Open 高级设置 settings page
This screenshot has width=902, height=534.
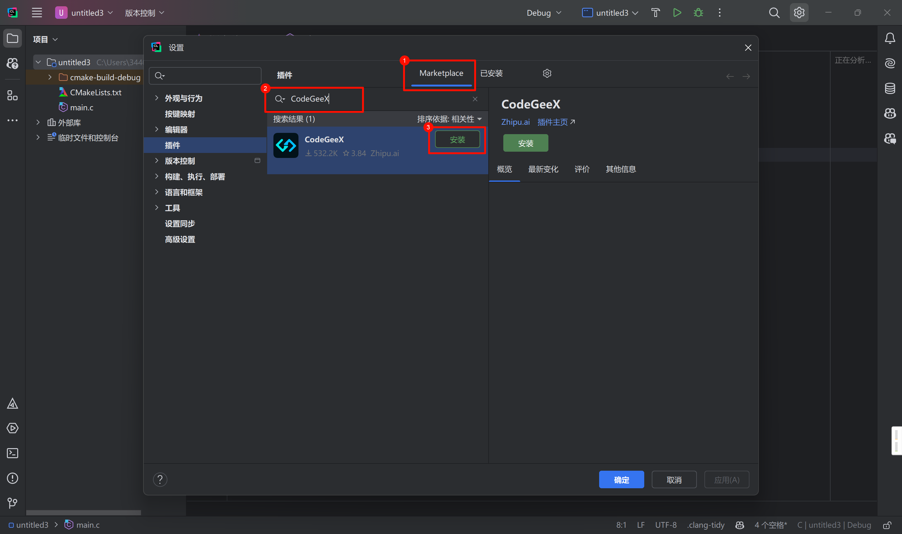[180, 239]
